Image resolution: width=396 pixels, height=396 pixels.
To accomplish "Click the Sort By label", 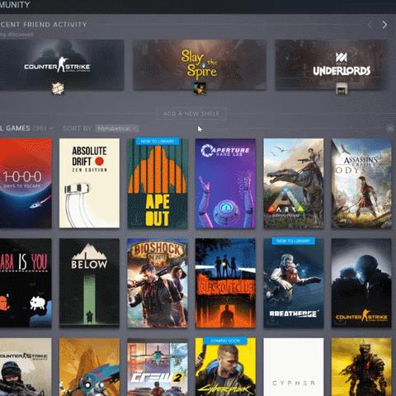I will click(77, 129).
